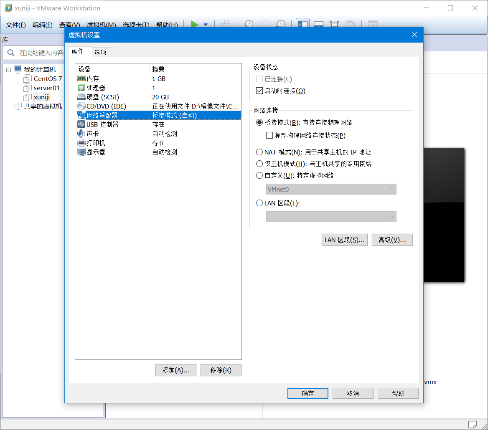Click the take snapshot clock icon
The image size is (488, 430).
pos(249,24)
